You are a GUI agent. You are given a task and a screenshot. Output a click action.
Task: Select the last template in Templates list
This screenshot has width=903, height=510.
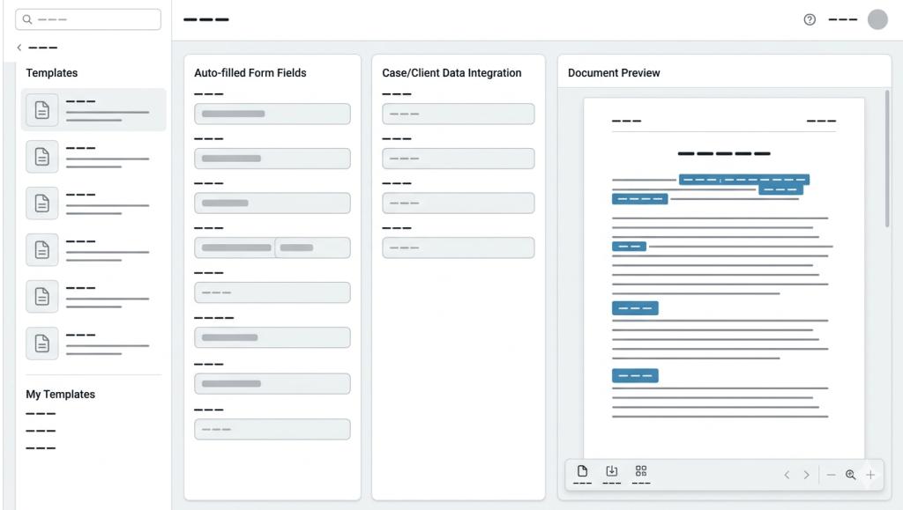point(93,344)
